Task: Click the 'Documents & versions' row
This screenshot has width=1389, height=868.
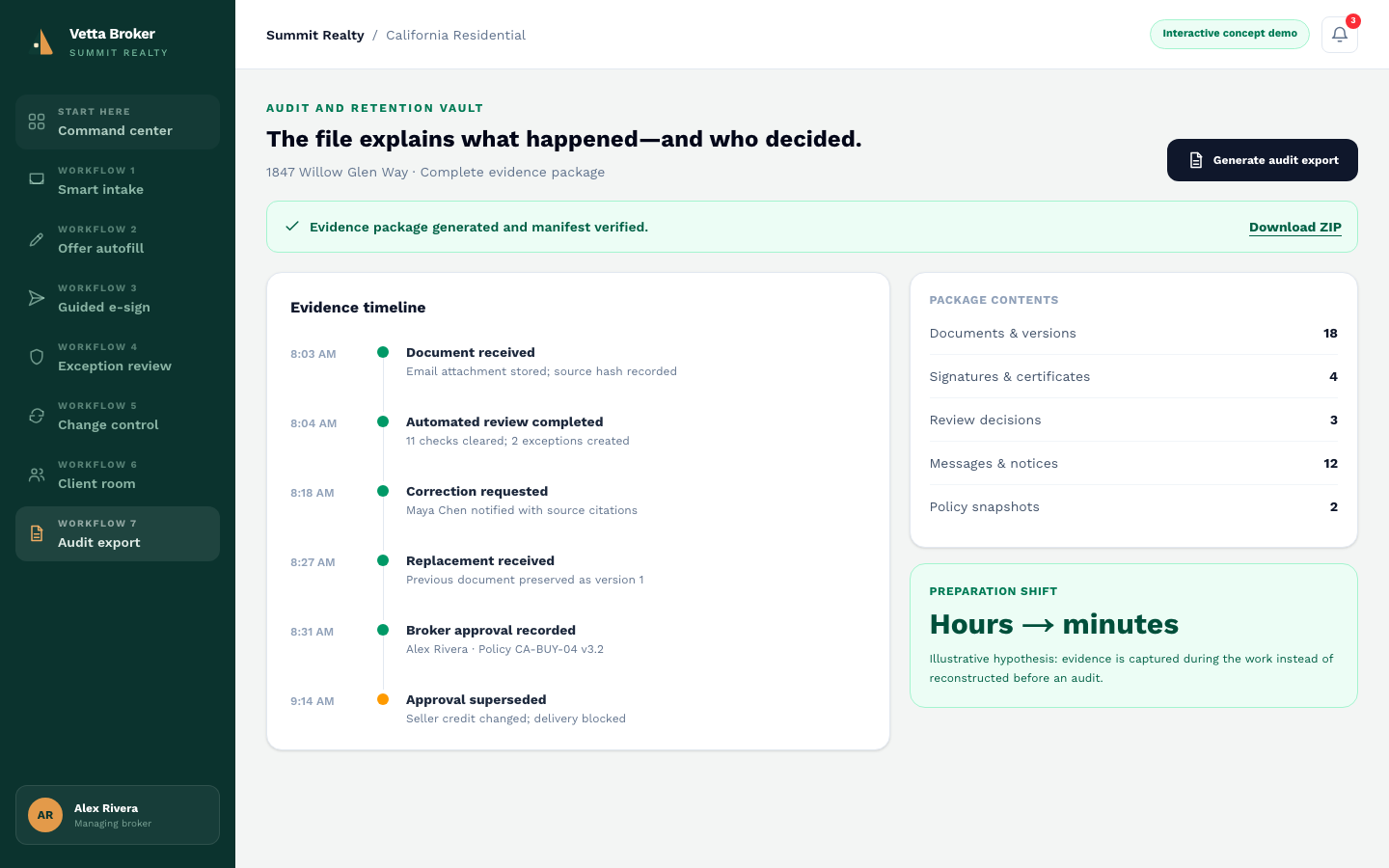Action: tap(1133, 334)
